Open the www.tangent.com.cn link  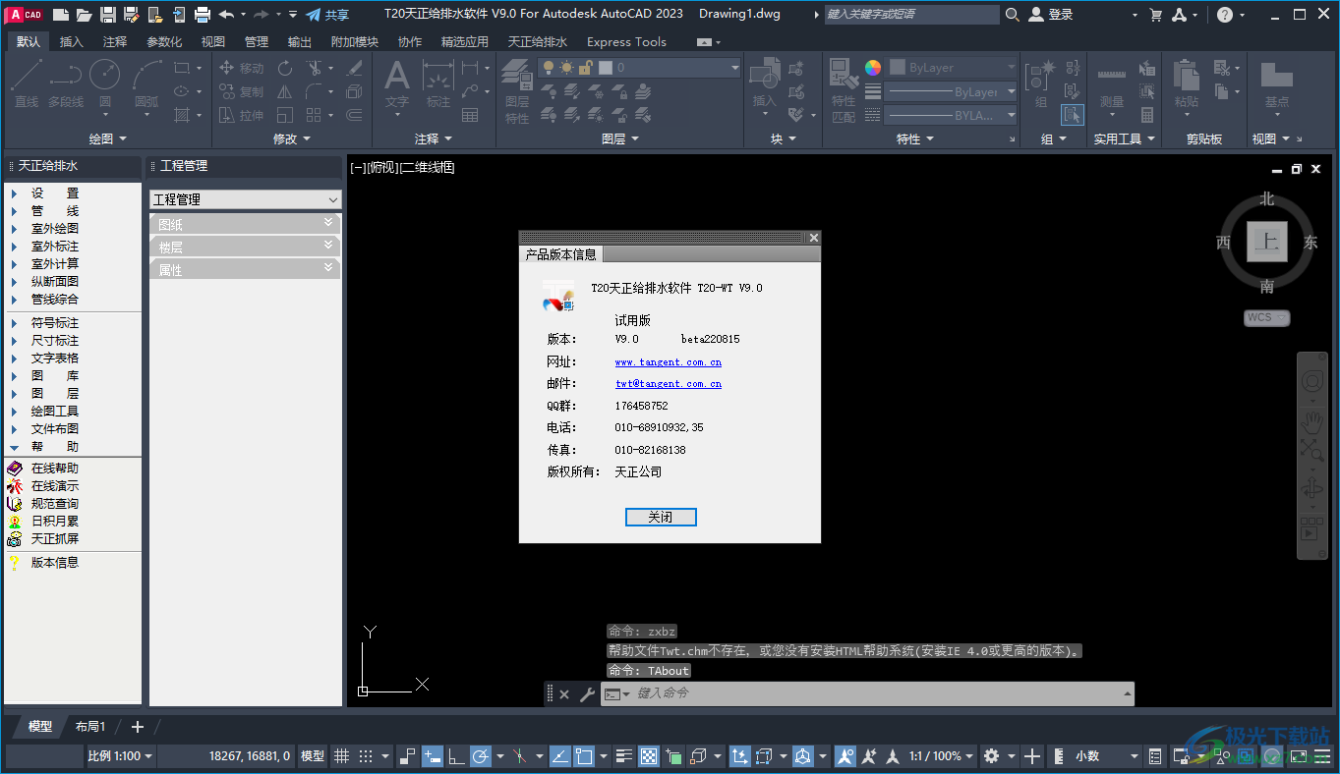pyautogui.click(x=669, y=362)
